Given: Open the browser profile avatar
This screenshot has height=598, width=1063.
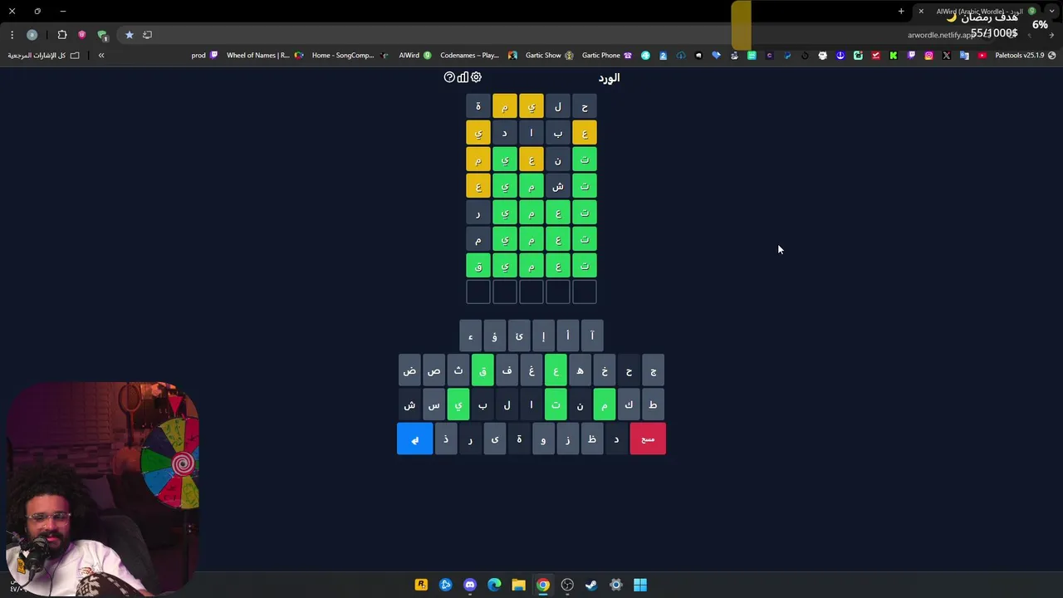Looking at the screenshot, I should coord(32,35).
